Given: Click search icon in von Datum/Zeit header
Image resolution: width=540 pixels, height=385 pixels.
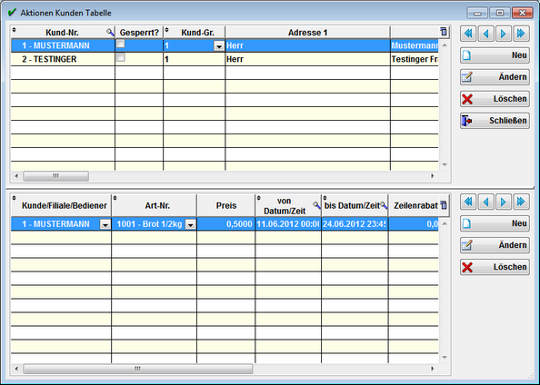Looking at the screenshot, I should [316, 205].
